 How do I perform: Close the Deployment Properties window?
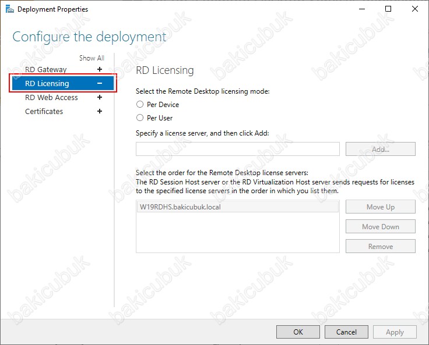point(415,9)
